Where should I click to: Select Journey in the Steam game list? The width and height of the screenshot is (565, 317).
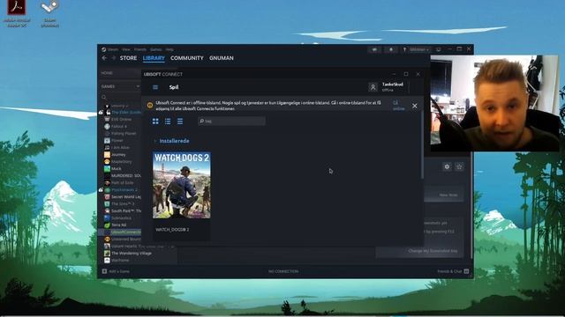[x=118, y=155]
